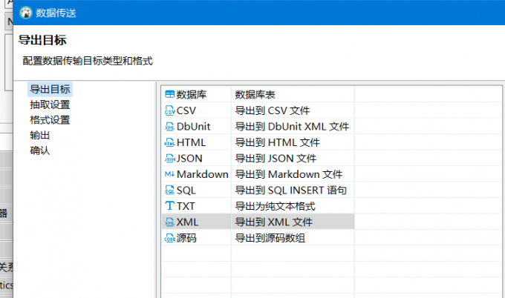The image size is (505, 298).
Task: Click 导出到 JSON 文件 description
Action: click(276, 158)
